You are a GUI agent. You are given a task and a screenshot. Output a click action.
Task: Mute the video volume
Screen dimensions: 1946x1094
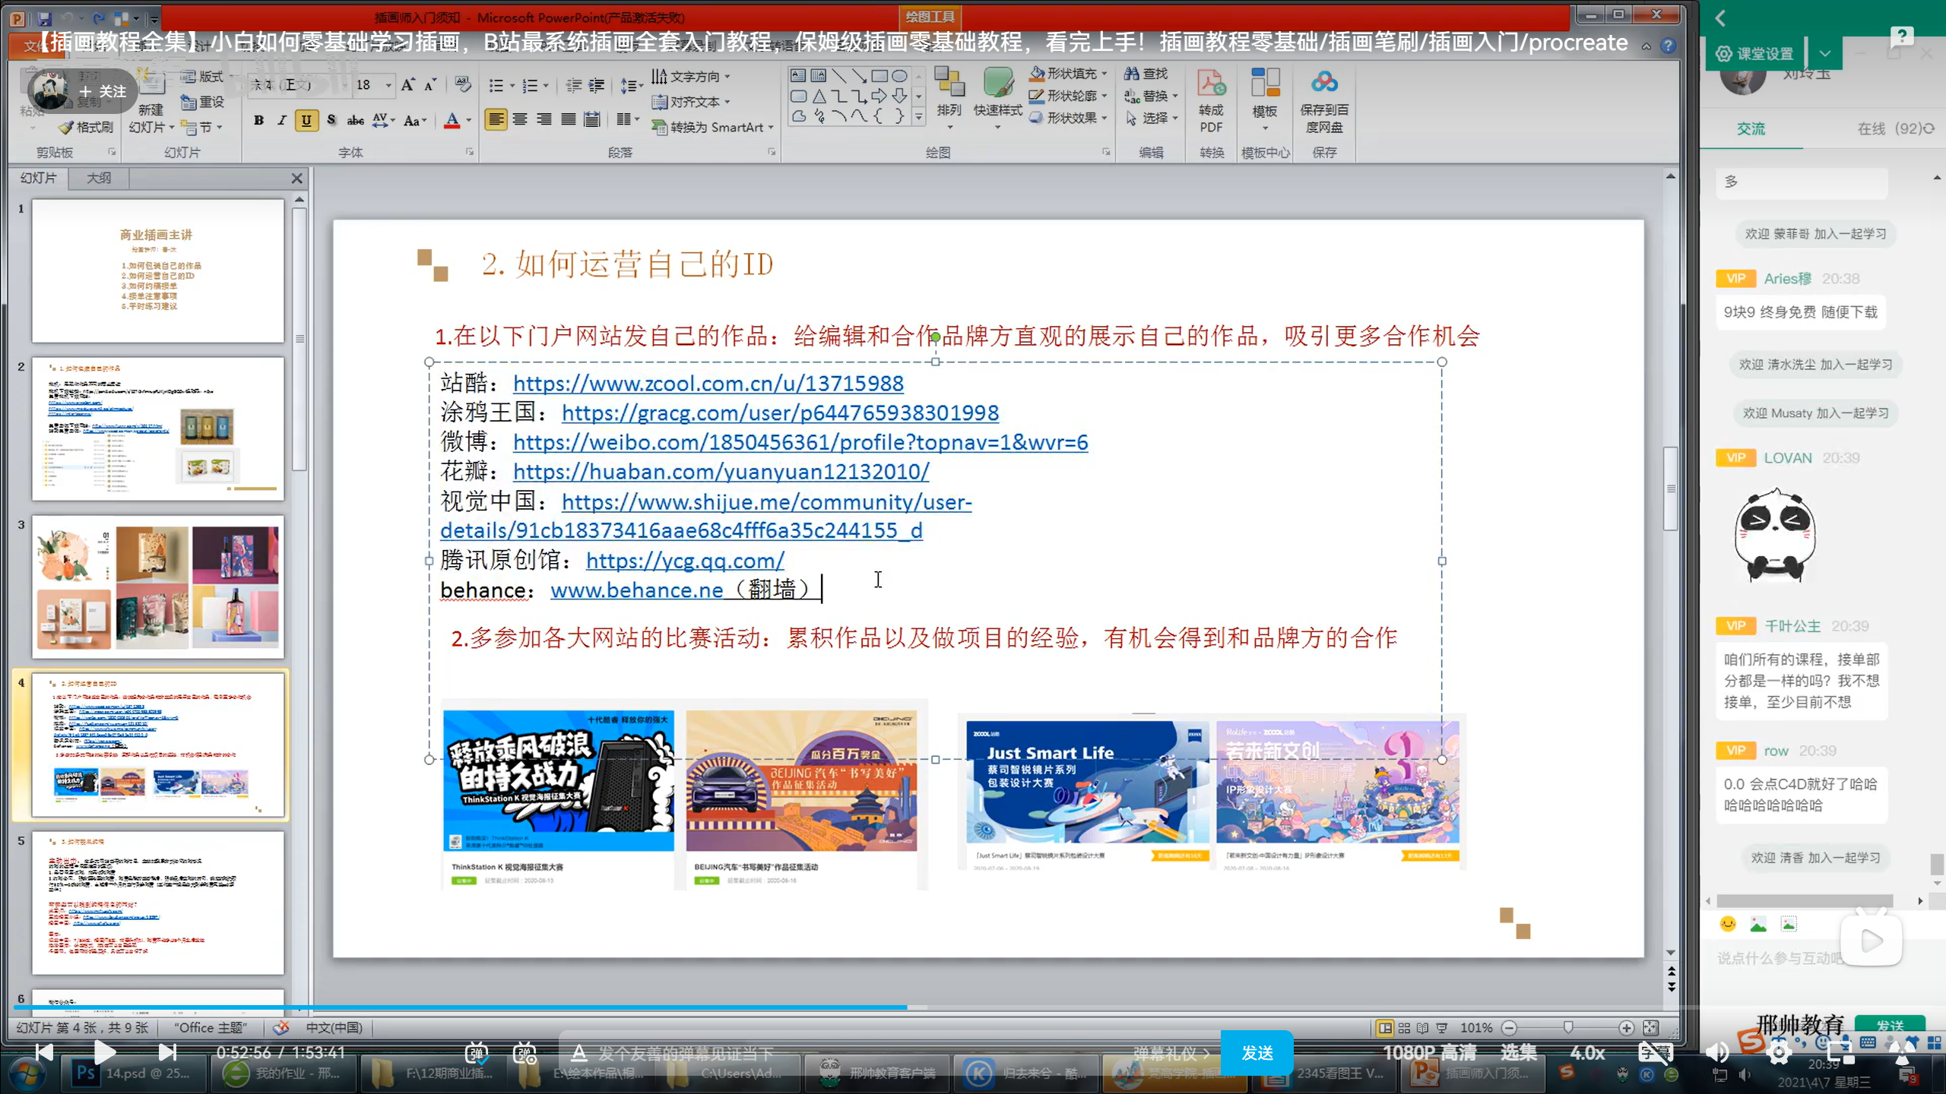1717,1053
